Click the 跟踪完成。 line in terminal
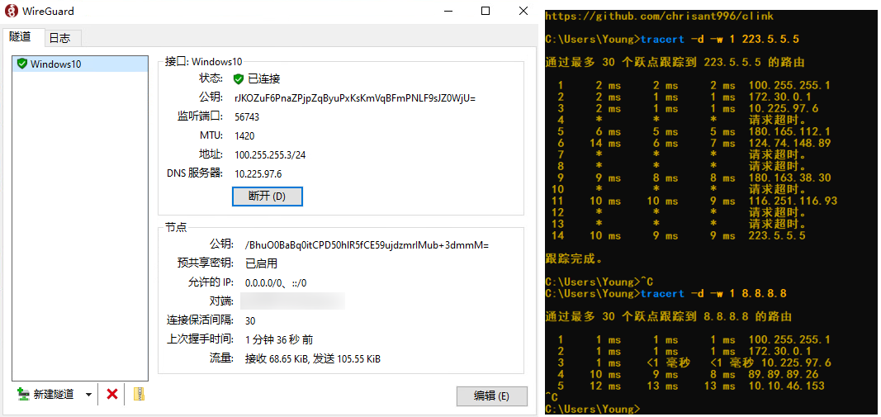Image resolution: width=881 pixels, height=417 pixels. tap(574, 258)
